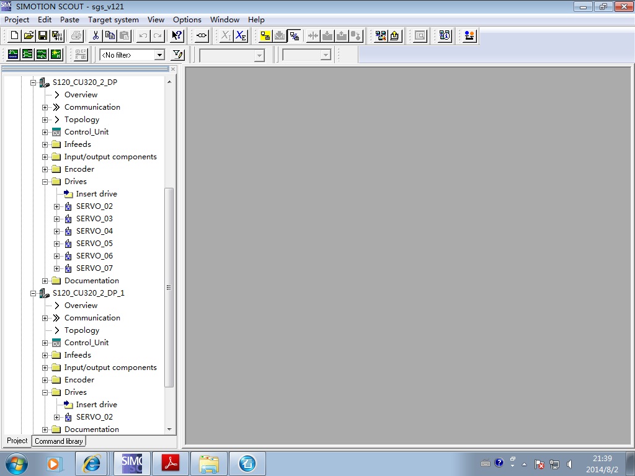Screen dimensions: 635x476
Task: Click the context Help arrow icon
Action: (x=177, y=35)
